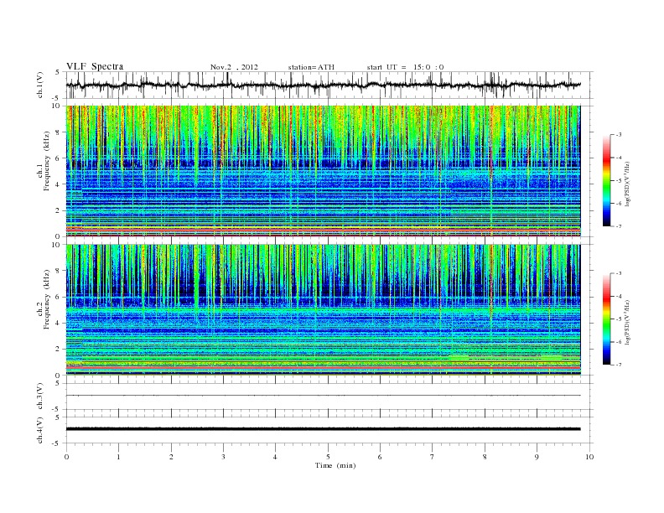Click the "6" kHz tick of ch.2 spectrogram
This screenshot has width=664, height=513.
(59, 297)
